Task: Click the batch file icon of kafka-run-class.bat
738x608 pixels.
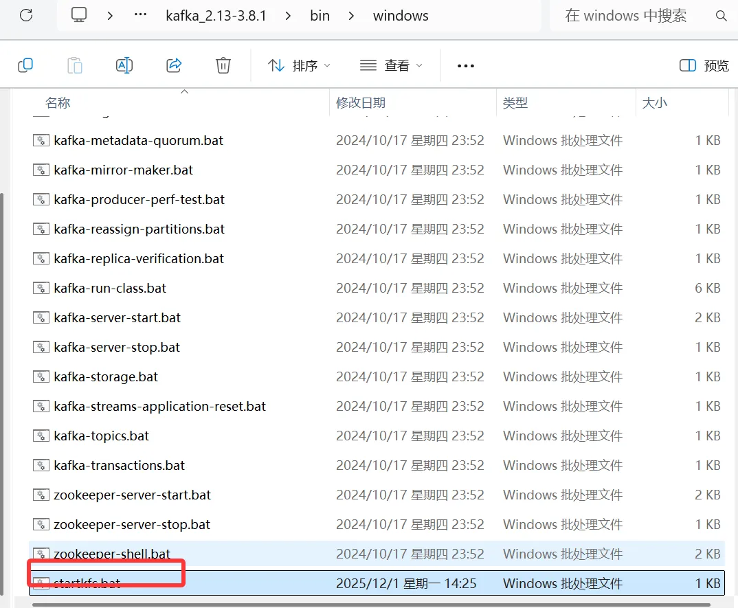Action: (41, 288)
